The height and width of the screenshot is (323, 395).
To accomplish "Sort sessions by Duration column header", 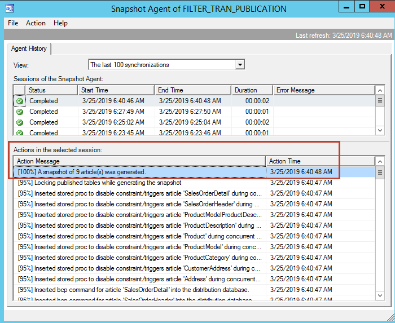I will pyautogui.click(x=251, y=90).
